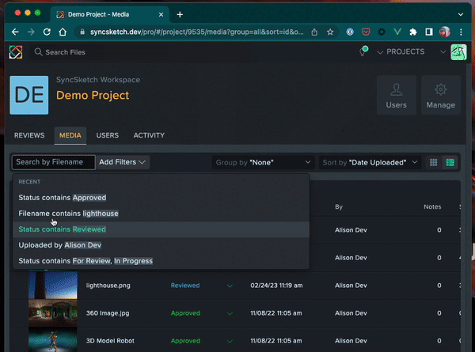Expand the Add Filters dropdown
Viewport: 475px width, 352px height.
123,162
